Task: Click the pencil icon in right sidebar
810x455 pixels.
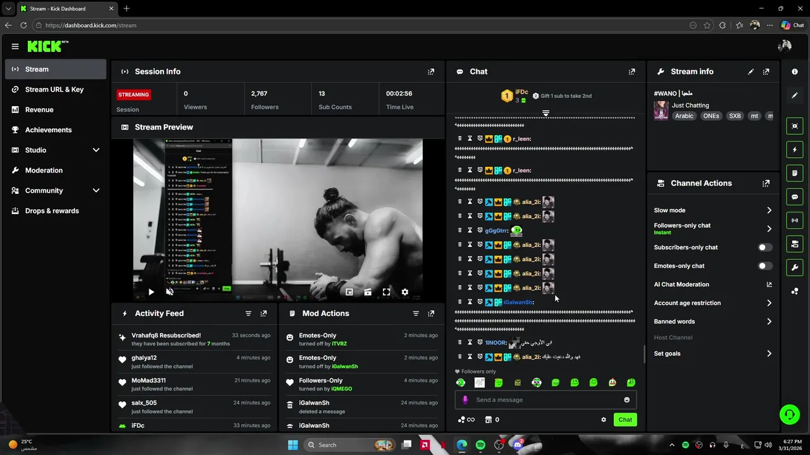Action: pyautogui.click(x=795, y=95)
